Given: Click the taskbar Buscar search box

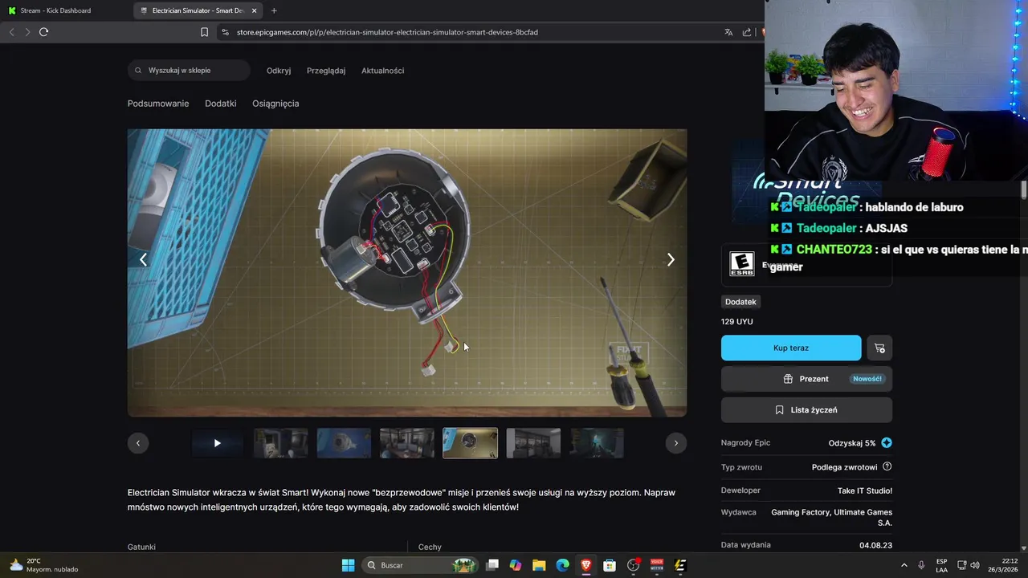Looking at the screenshot, I should (x=420, y=565).
